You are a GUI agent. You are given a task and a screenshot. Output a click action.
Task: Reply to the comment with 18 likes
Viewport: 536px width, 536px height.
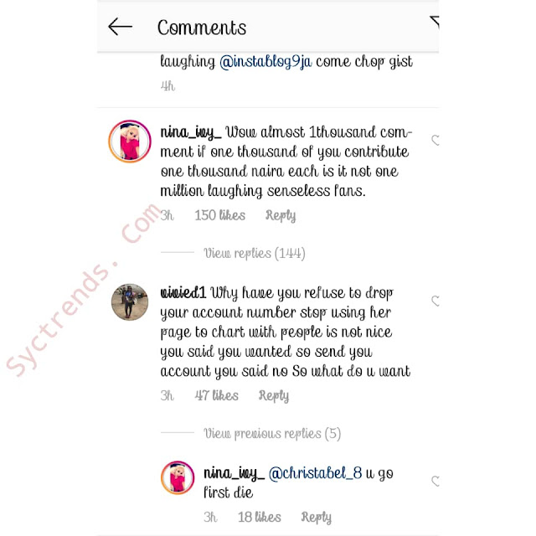click(x=317, y=518)
